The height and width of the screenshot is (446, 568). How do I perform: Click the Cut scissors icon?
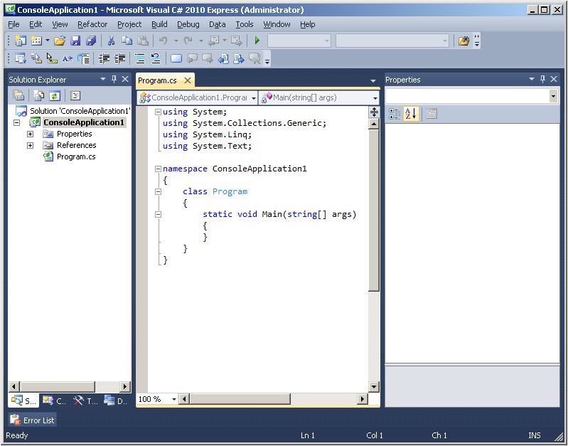(111, 41)
